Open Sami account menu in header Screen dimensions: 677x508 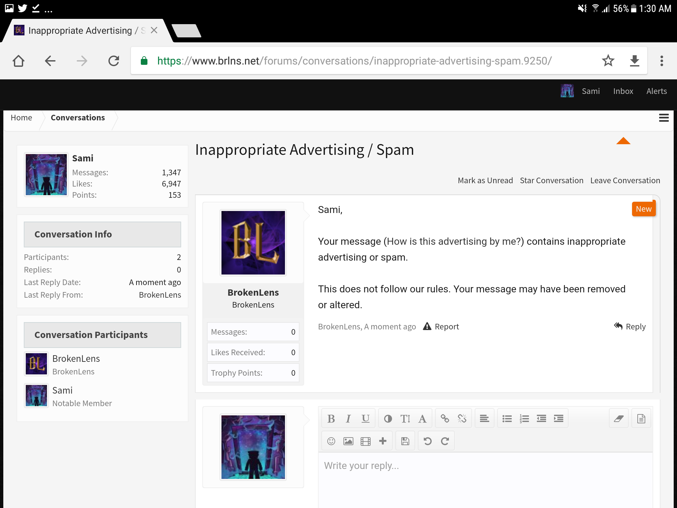point(591,91)
